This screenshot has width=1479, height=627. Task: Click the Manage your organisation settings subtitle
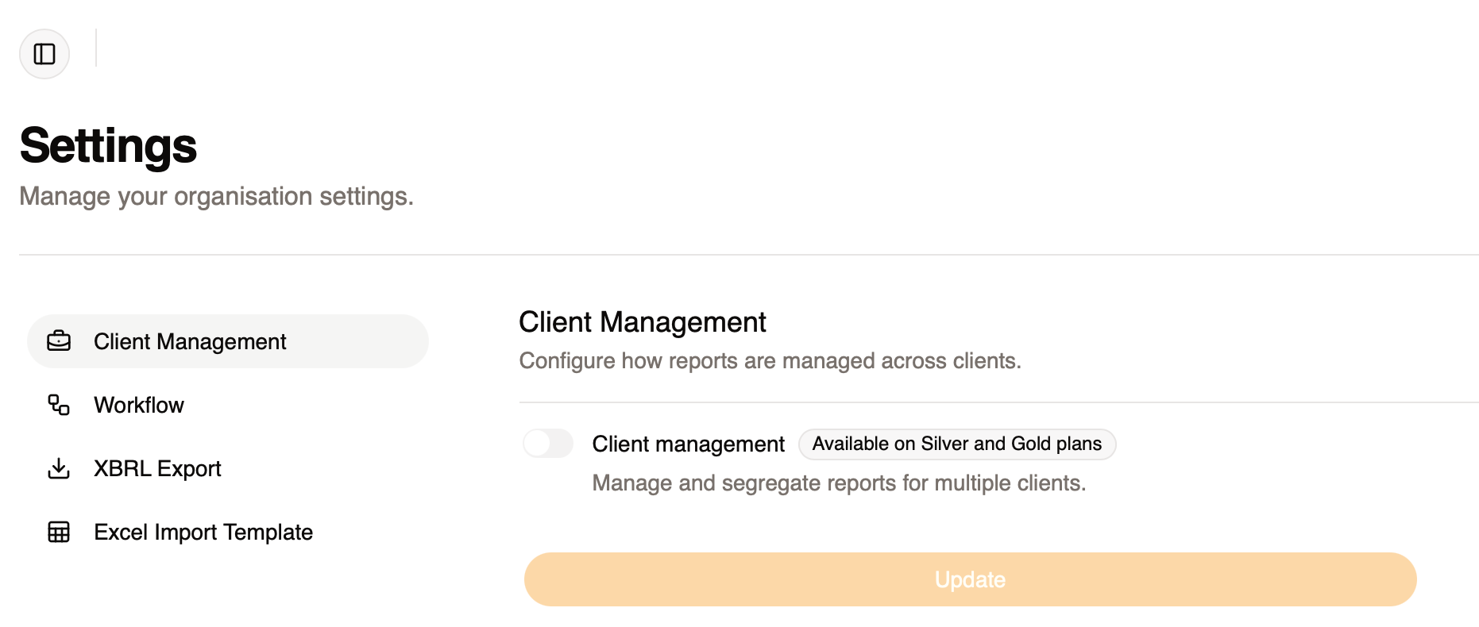[x=218, y=196]
